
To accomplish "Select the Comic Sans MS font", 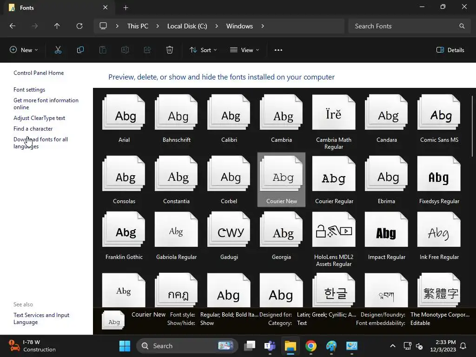I will [x=439, y=119].
